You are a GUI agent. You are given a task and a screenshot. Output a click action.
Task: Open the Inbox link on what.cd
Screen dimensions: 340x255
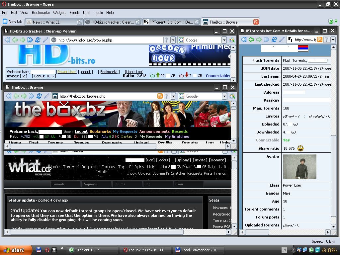(132, 173)
